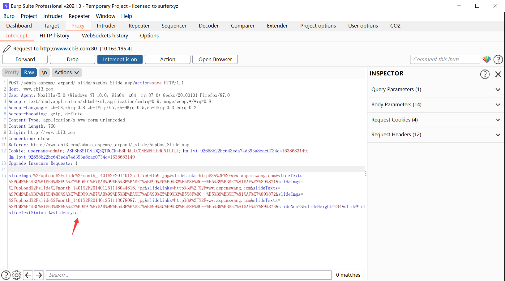Click the Cookie header line

point(159,154)
